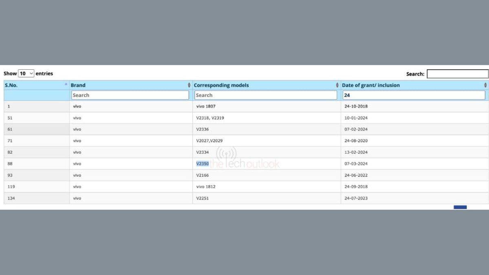489x275 pixels.
Task: Click date 24-08-2020
Action: click(x=356, y=141)
